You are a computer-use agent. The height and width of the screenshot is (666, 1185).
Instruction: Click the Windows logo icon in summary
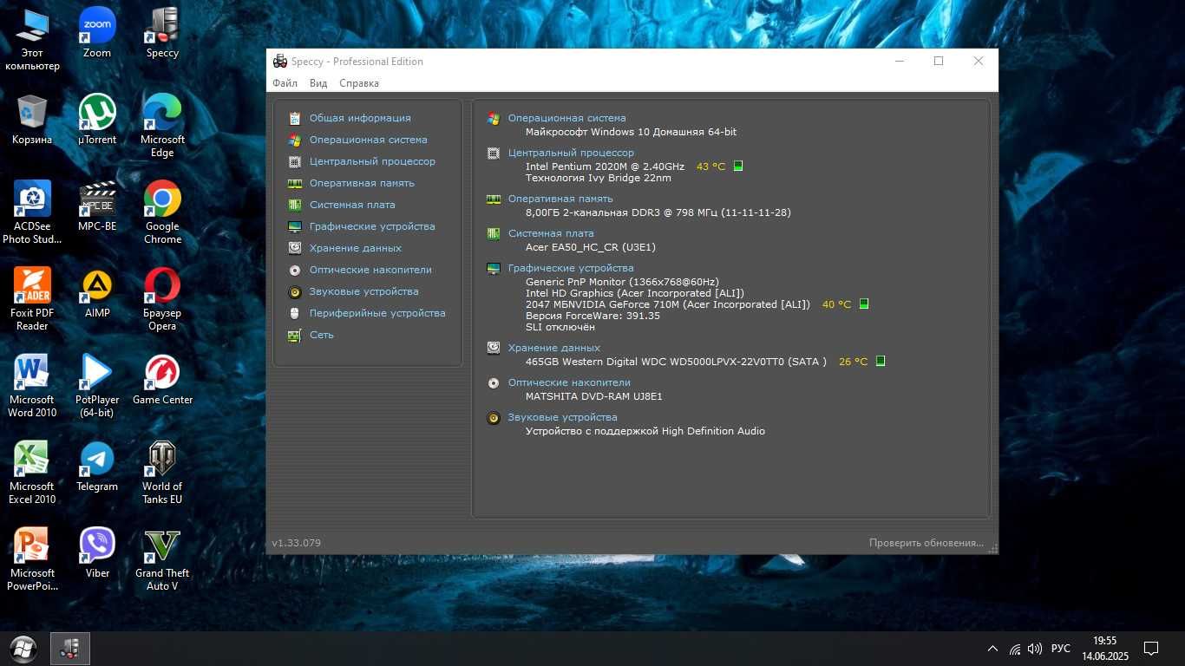click(x=494, y=118)
